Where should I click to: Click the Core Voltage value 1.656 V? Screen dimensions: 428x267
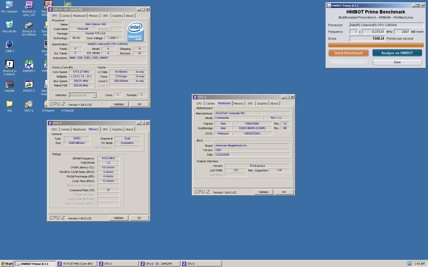[113, 38]
